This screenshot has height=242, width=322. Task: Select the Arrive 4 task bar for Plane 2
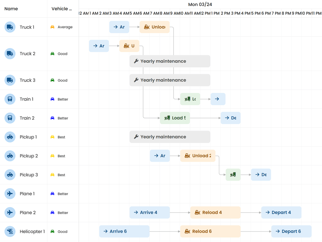(149, 212)
